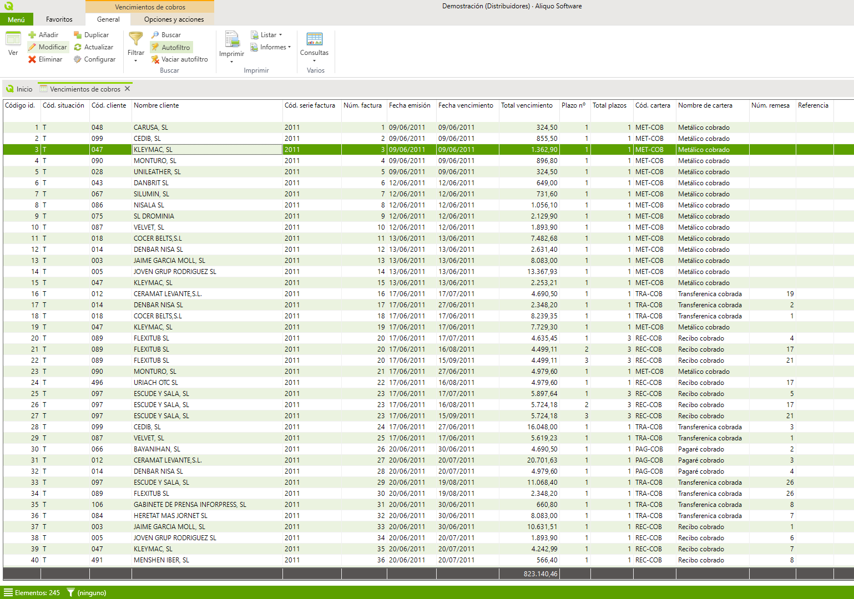Screen dimensions: 854x599
Task: Toggle the Autofiltro button
Action: pos(171,48)
